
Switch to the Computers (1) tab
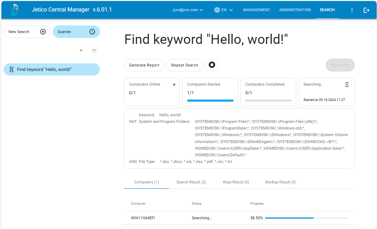(x=146, y=182)
